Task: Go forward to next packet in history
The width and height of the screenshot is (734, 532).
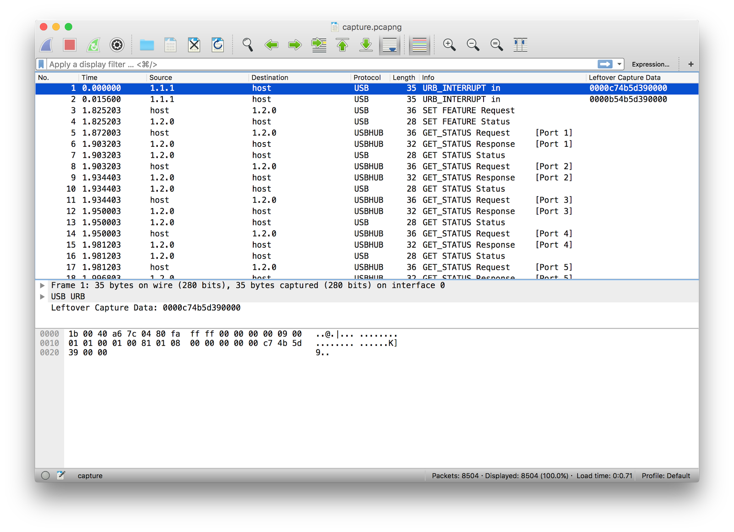Action: click(295, 45)
